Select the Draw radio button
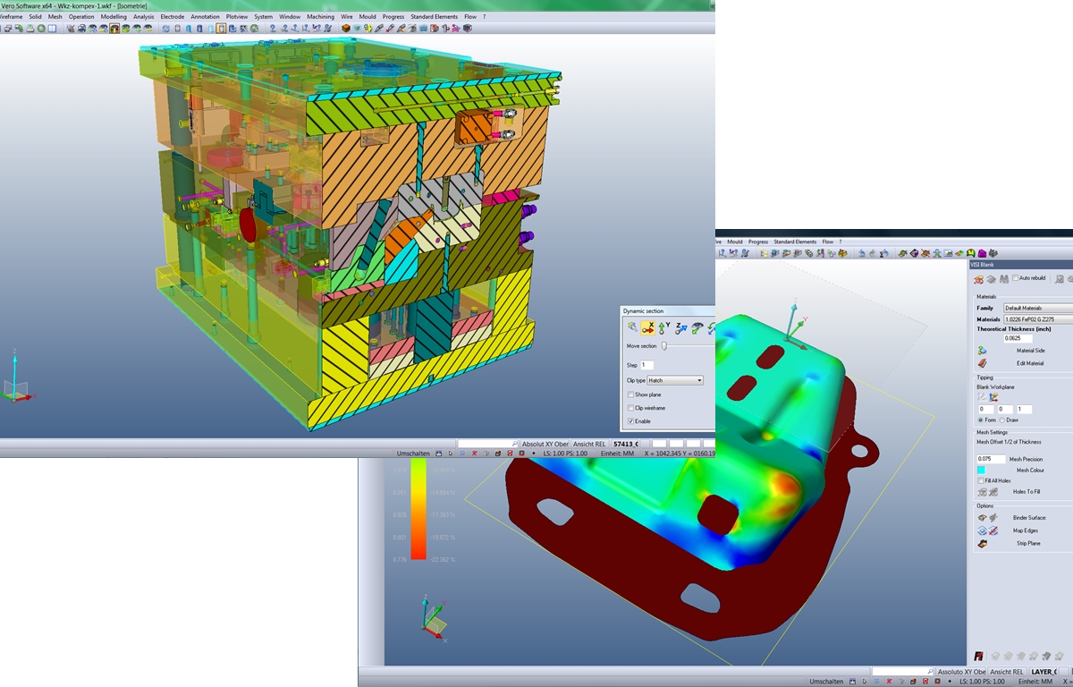1073x687 pixels. tap(1002, 420)
